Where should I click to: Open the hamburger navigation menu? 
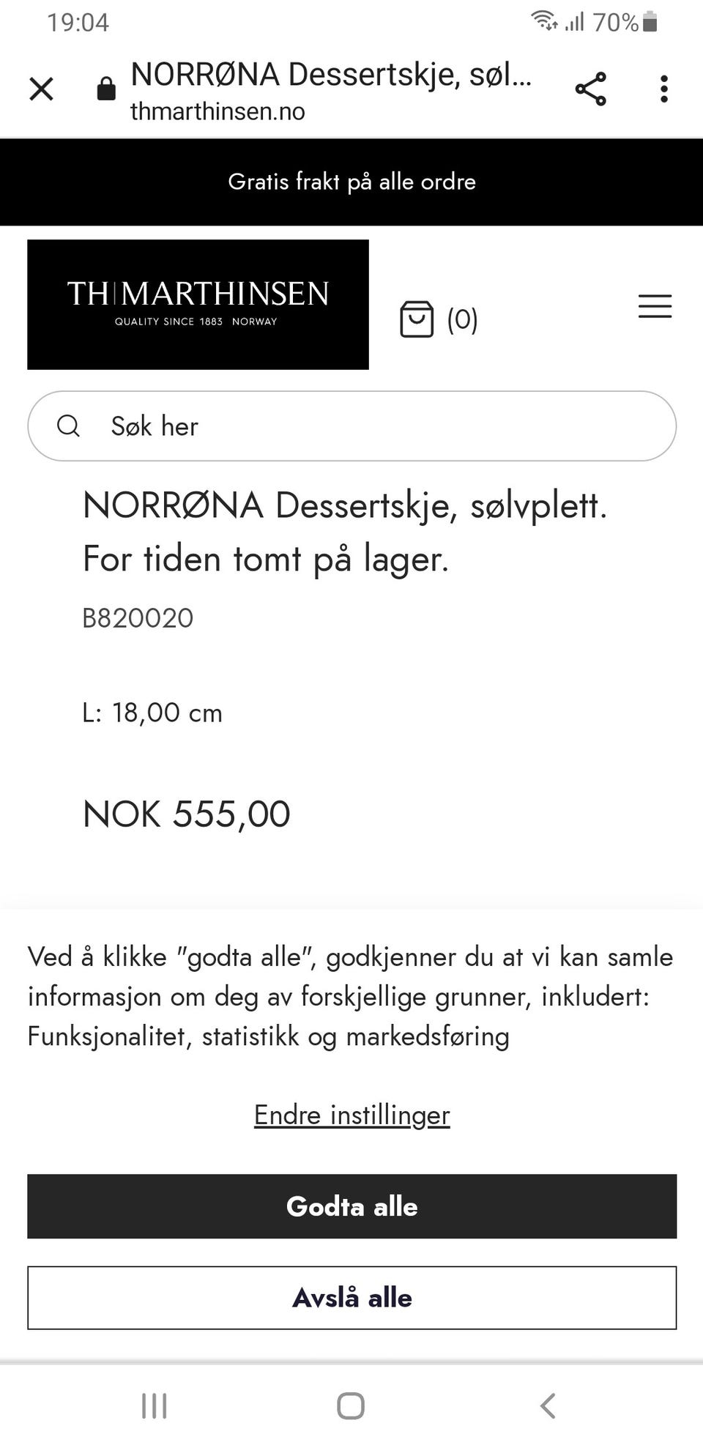655,306
